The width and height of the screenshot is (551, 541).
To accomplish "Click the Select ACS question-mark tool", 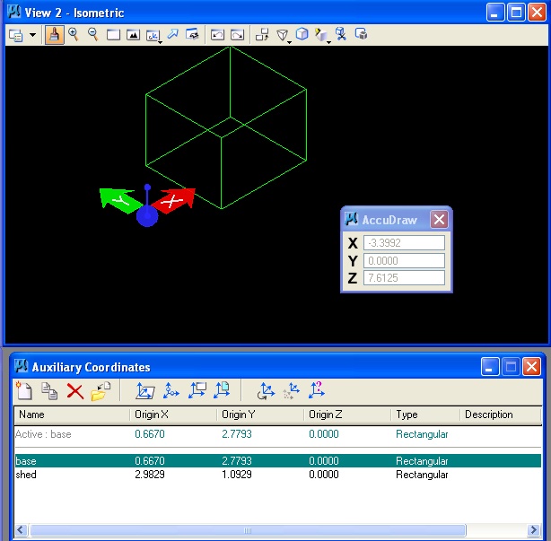I will tap(317, 390).
